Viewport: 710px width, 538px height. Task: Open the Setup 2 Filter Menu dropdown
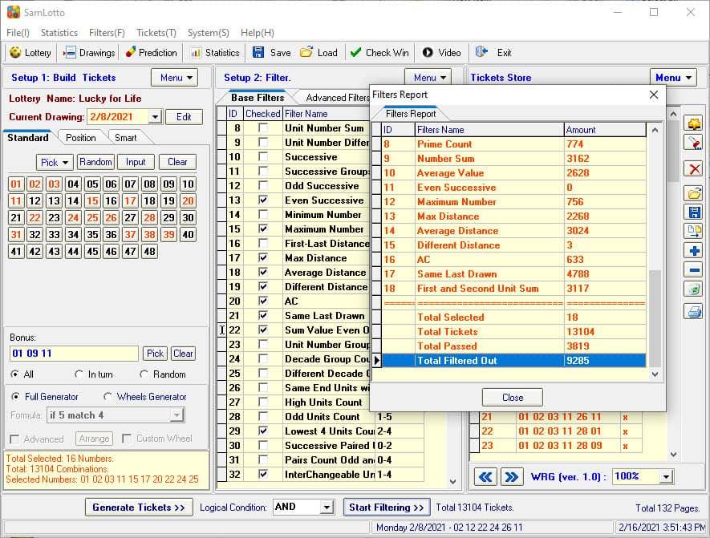428,78
